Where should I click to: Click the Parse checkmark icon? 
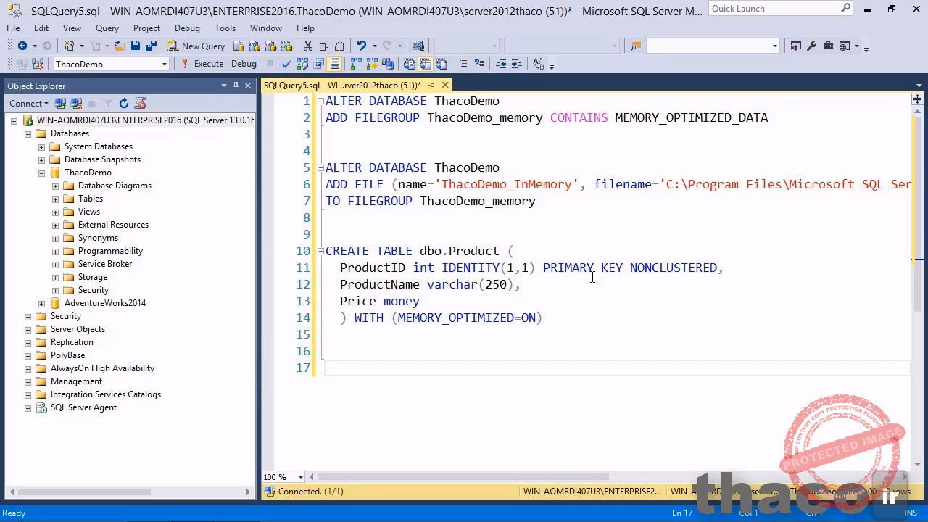286,64
